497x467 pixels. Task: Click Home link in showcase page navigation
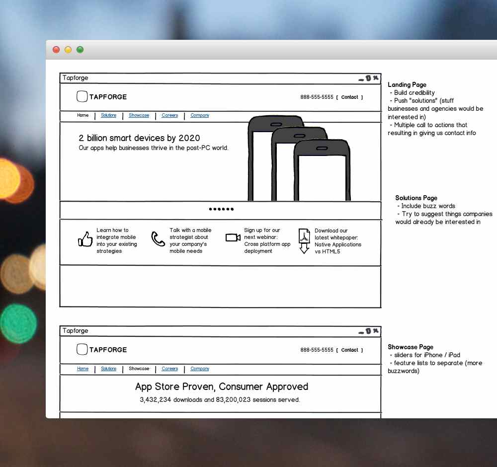click(x=83, y=369)
